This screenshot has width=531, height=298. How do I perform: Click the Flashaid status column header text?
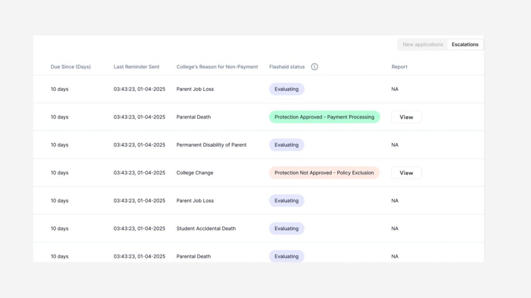(x=287, y=67)
